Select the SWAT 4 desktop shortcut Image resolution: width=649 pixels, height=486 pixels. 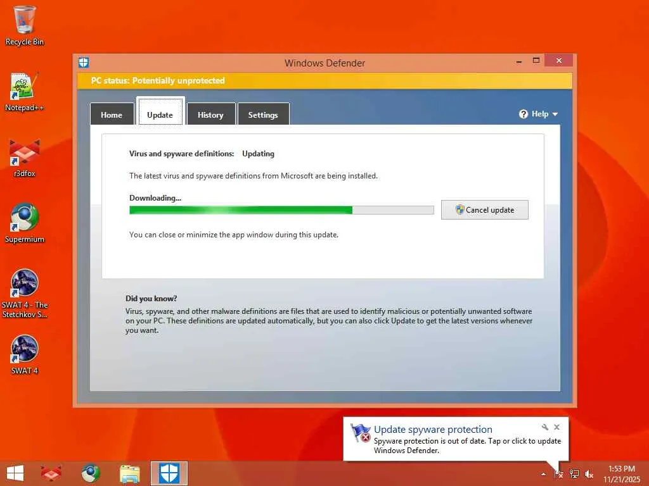[x=25, y=354]
